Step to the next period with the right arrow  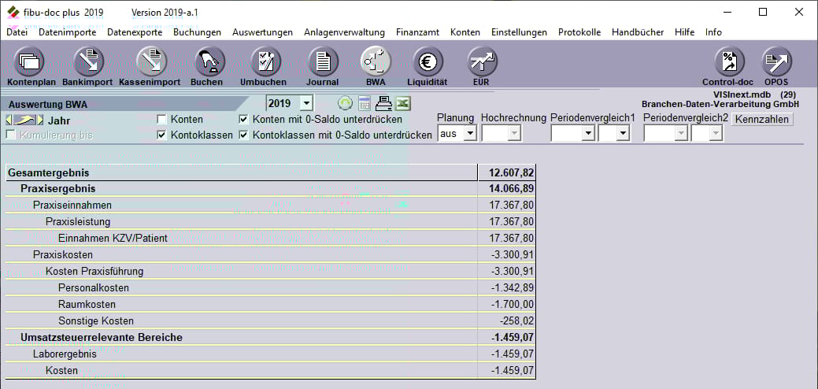40,120
